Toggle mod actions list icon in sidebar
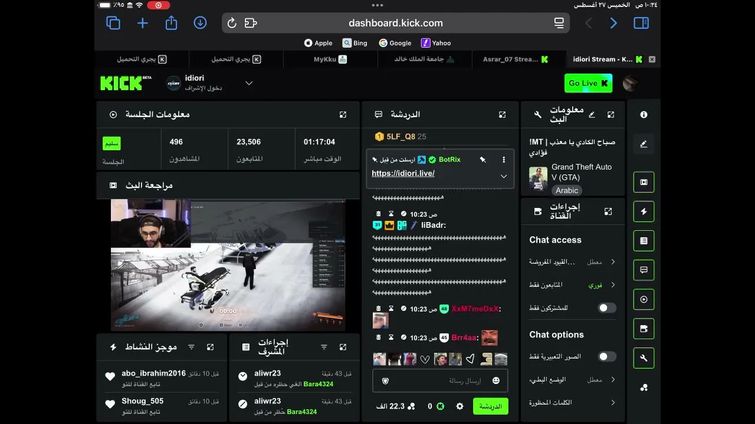This screenshot has height=424, width=755. point(644,241)
